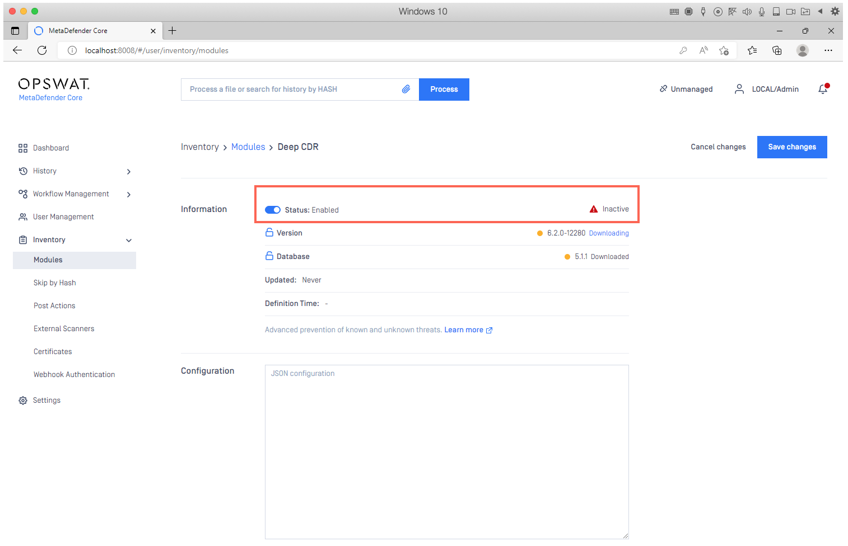This screenshot has height=546, width=848.
Task: Open the tab actions menu icon
Action: point(15,31)
